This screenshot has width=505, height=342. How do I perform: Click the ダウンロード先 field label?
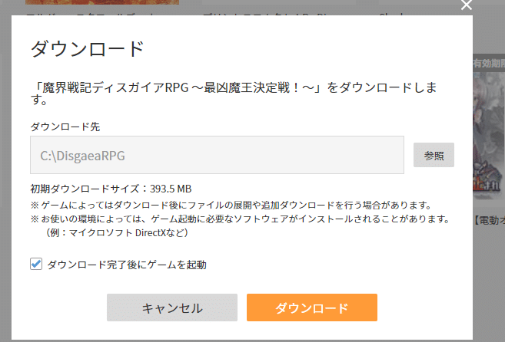click(x=65, y=126)
